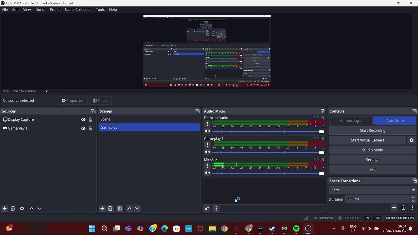Open preview scaling dropdown arrow
Viewport: 418px width, 235px height.
[x=46, y=91]
